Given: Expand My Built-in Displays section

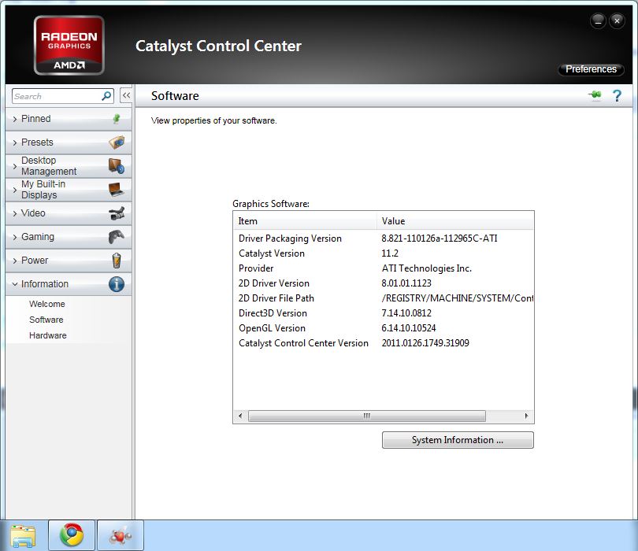Looking at the screenshot, I should [69, 190].
